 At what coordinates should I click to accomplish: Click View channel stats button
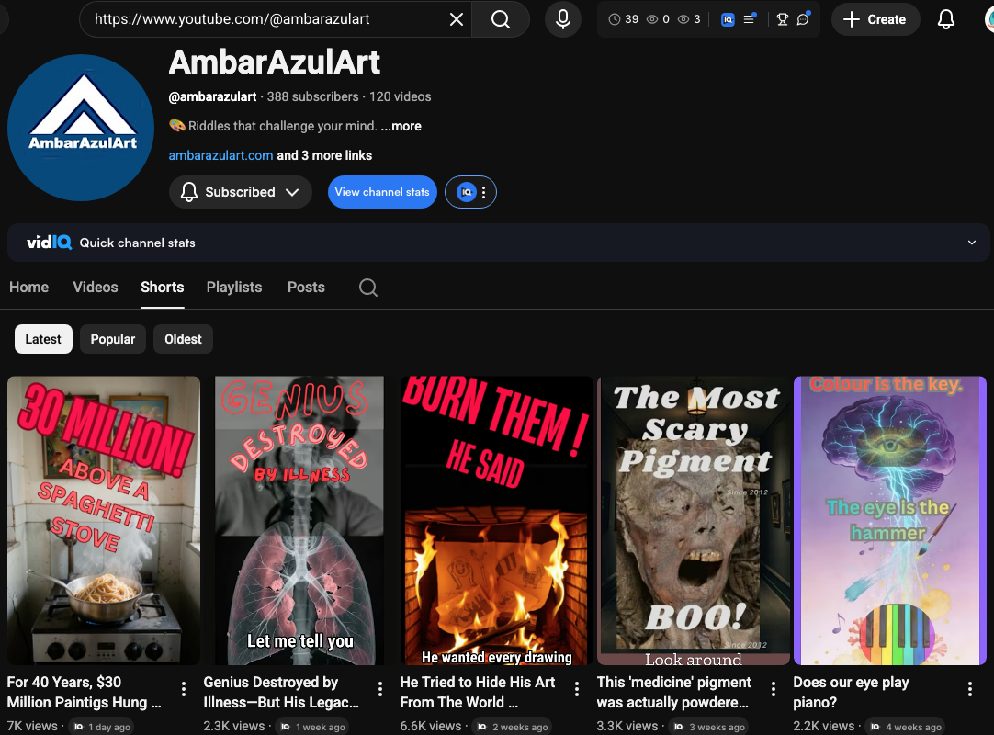382,192
